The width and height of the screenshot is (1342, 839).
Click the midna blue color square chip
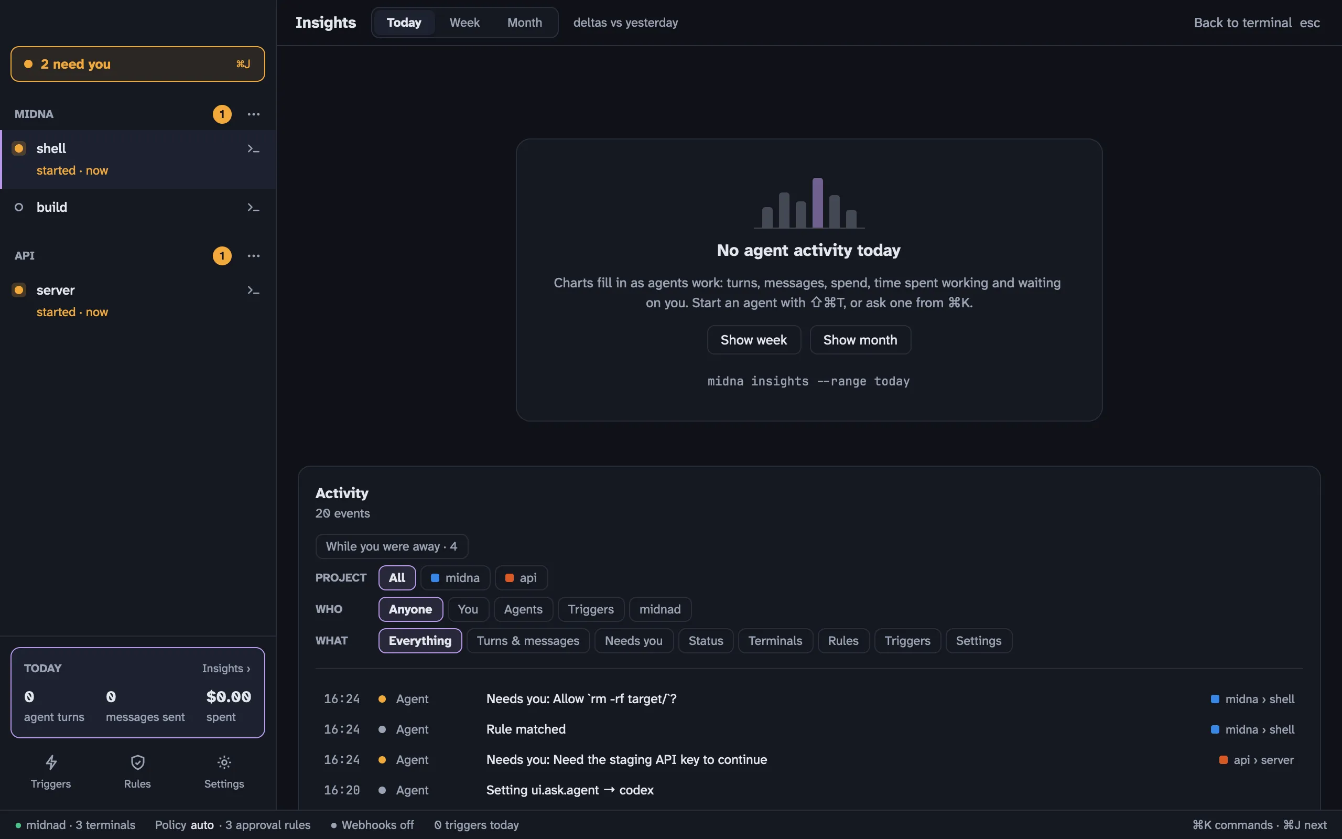tap(435, 578)
